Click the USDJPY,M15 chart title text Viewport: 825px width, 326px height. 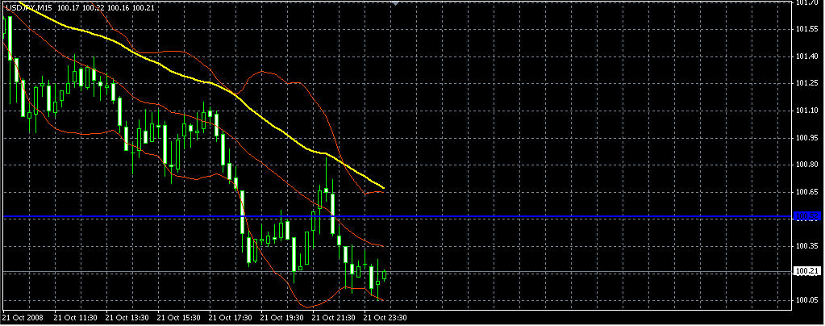click(28, 7)
